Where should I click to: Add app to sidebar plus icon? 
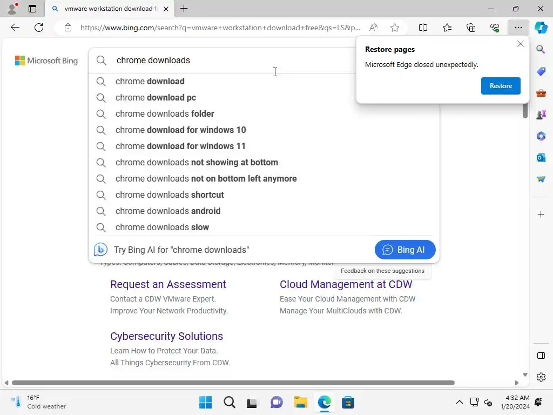(x=541, y=215)
